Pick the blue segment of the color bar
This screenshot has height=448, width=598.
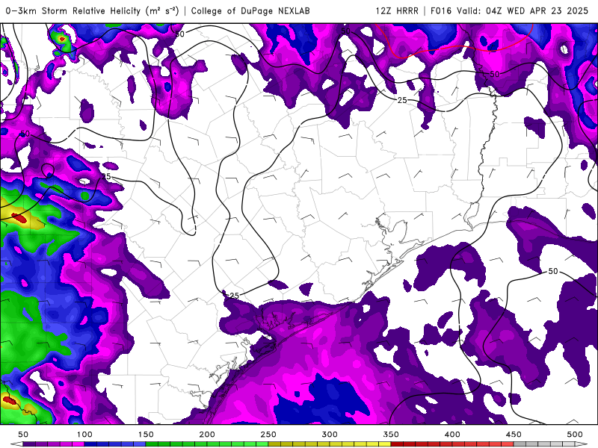[115, 444]
